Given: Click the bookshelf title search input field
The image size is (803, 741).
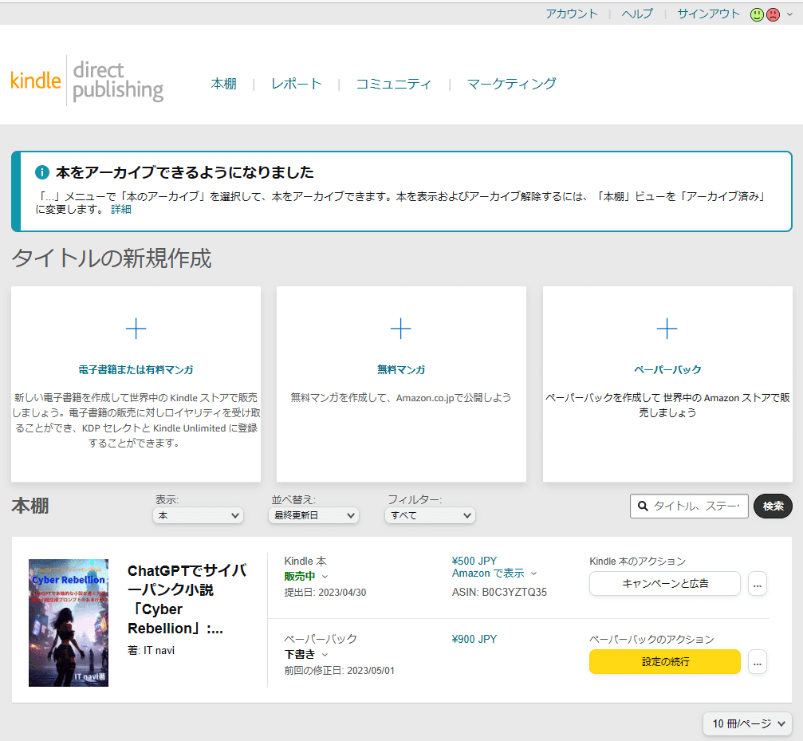Looking at the screenshot, I should 689,506.
